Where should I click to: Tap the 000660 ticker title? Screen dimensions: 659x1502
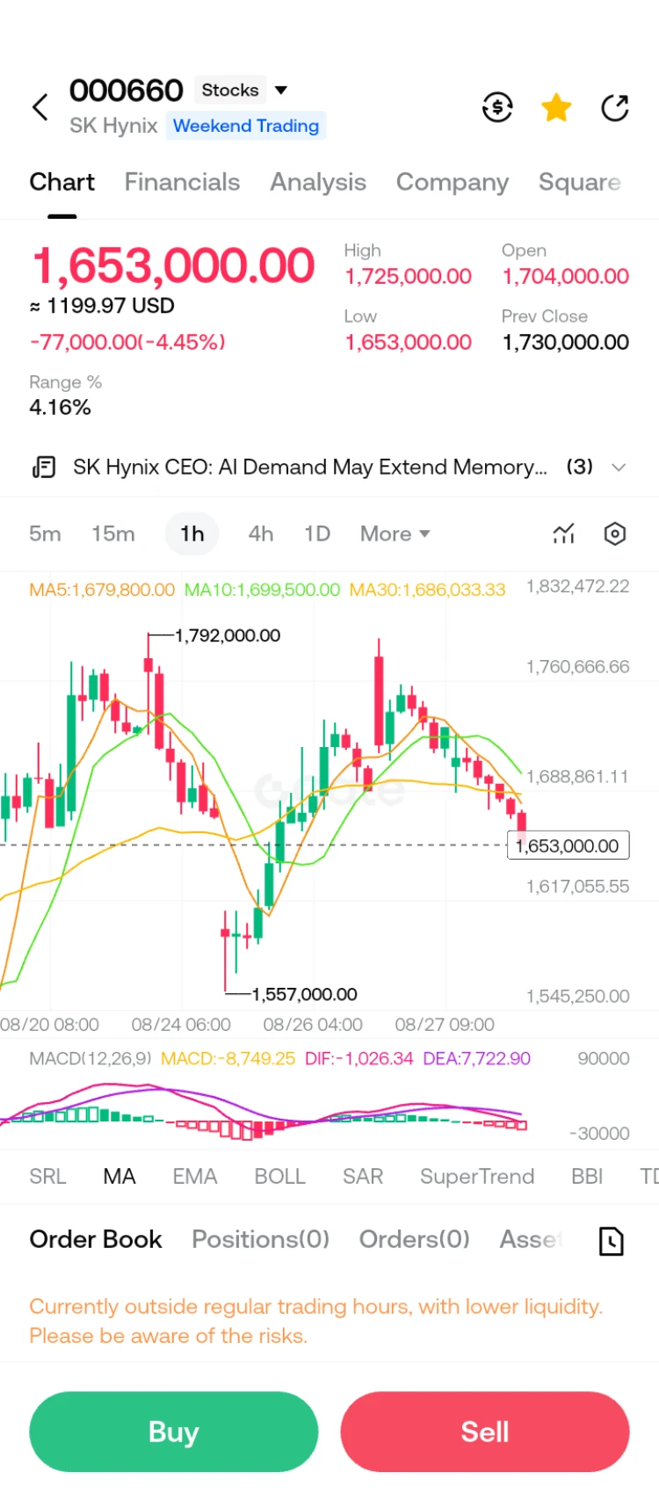[127, 90]
